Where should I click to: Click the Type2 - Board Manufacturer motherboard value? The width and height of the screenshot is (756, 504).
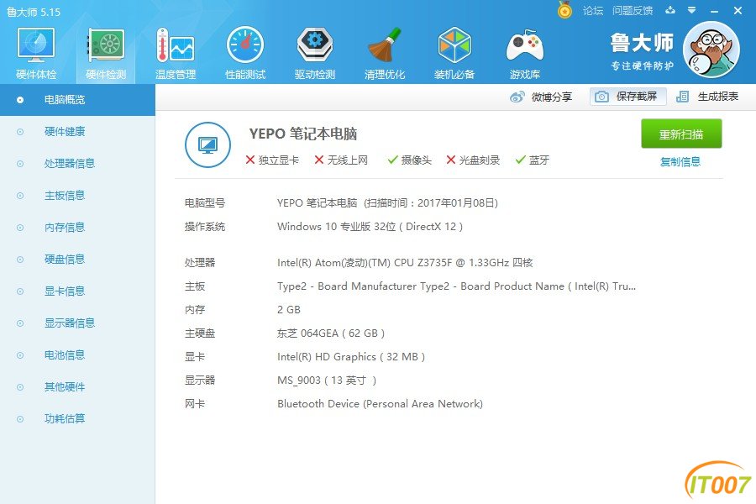pos(457,286)
